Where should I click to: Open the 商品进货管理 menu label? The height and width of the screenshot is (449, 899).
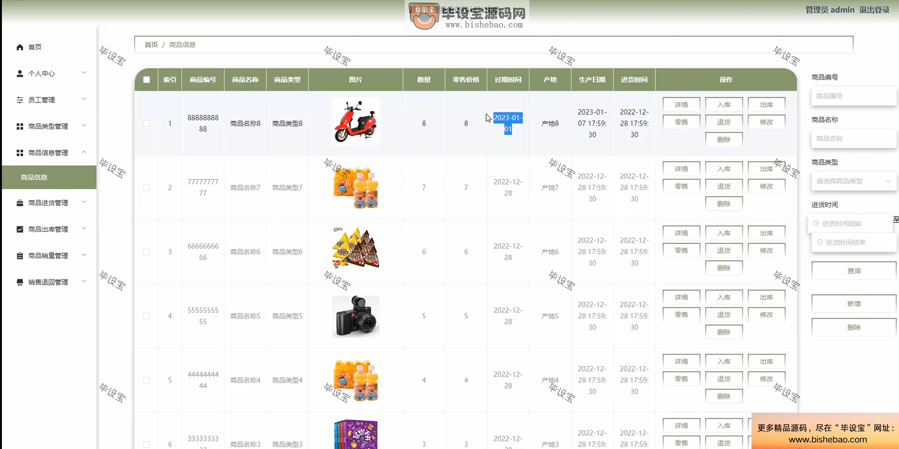coord(48,203)
